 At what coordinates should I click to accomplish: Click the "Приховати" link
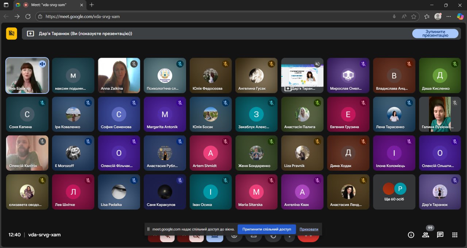pos(309,229)
